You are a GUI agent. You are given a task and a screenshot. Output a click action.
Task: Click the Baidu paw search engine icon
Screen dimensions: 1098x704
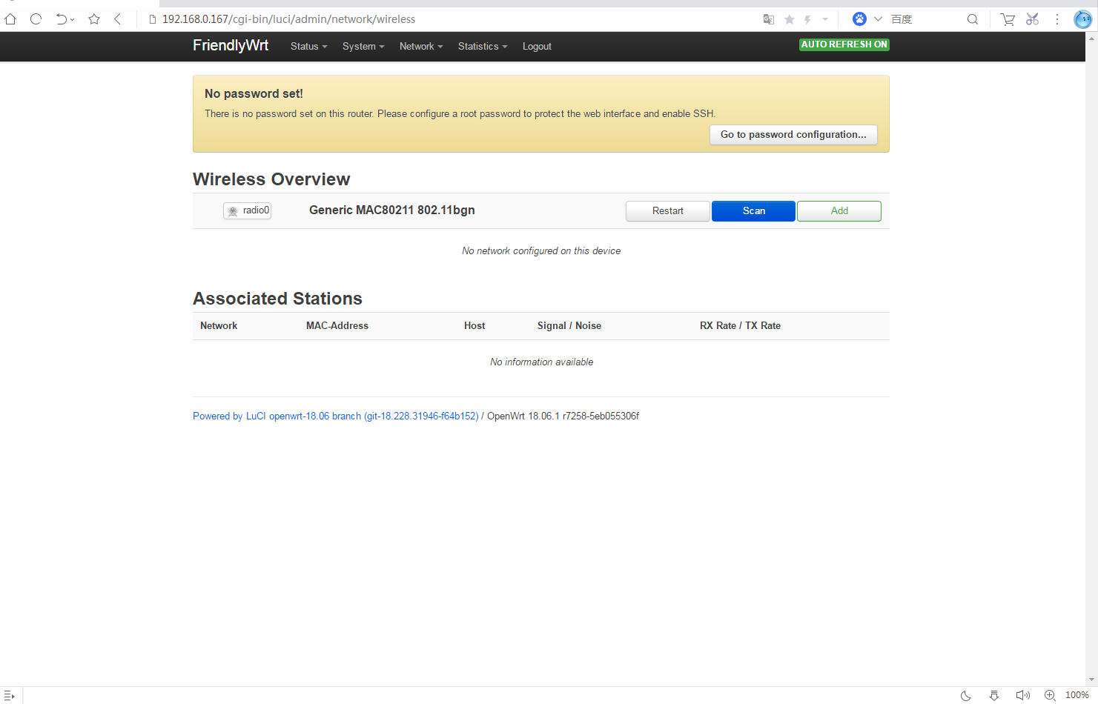[x=859, y=19]
